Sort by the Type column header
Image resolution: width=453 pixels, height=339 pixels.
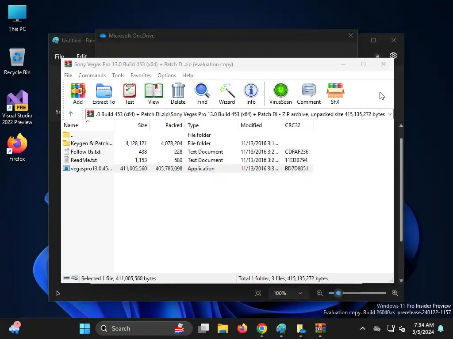211,125
